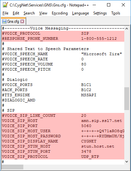Click the stun.host.net value
The height and width of the screenshot is (171, 131).
coord(98,146)
